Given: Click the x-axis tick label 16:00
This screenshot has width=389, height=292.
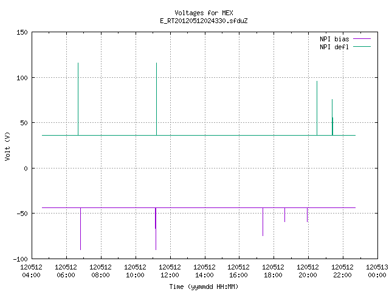Looking at the screenshot, I should pyautogui.click(x=239, y=275).
